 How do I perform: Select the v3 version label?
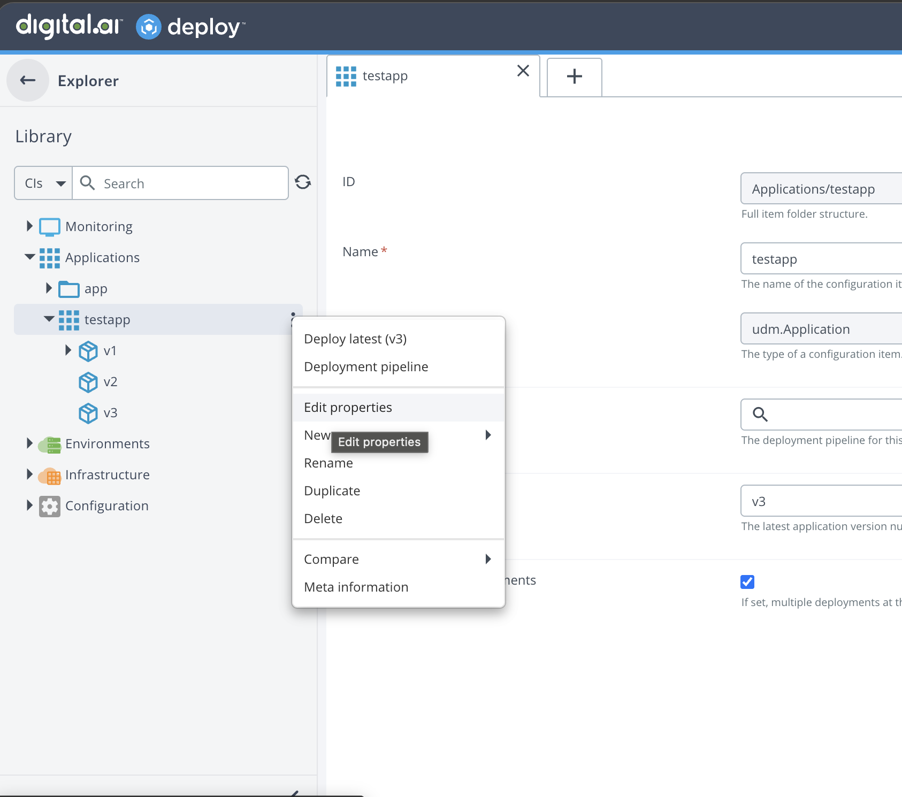point(110,413)
